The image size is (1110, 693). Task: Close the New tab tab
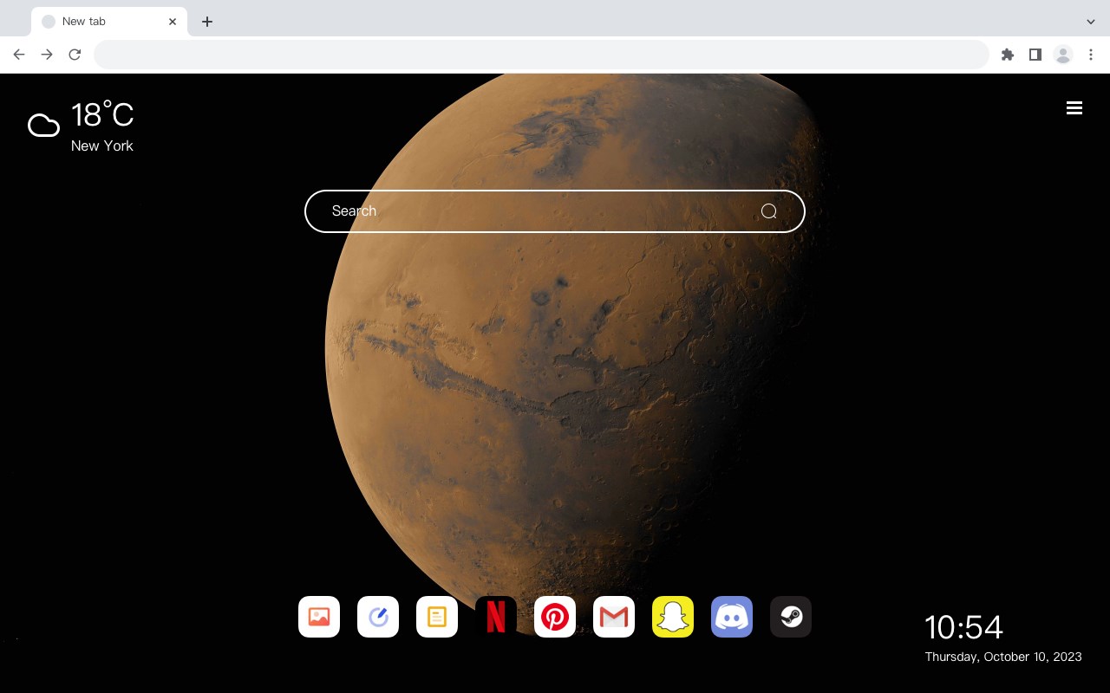(173, 22)
